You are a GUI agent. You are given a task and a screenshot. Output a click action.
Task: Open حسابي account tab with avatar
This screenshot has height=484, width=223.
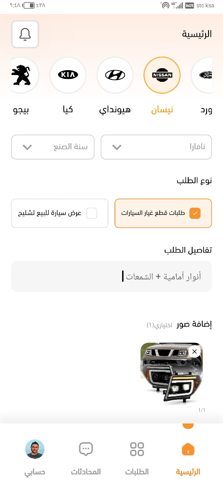tap(35, 458)
